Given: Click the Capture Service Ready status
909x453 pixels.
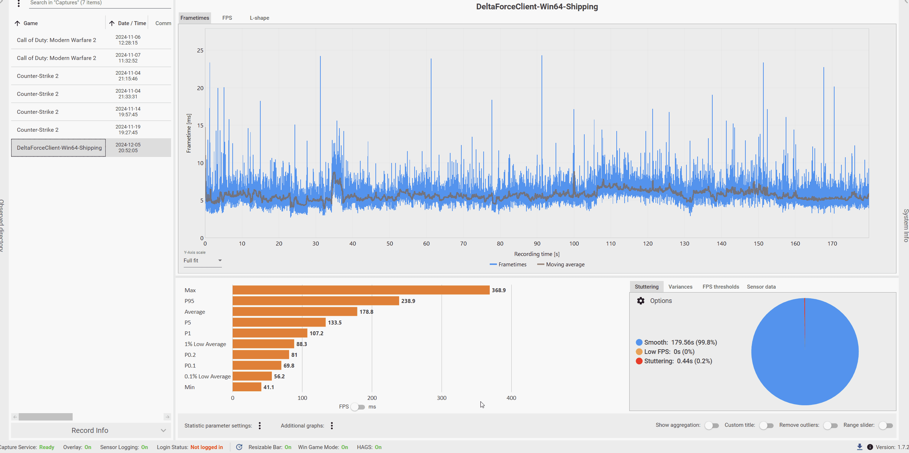Looking at the screenshot, I should coord(27,447).
